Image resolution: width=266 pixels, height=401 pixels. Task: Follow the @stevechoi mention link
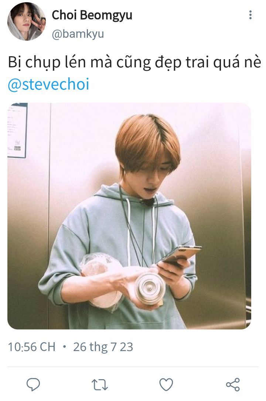coord(48,84)
